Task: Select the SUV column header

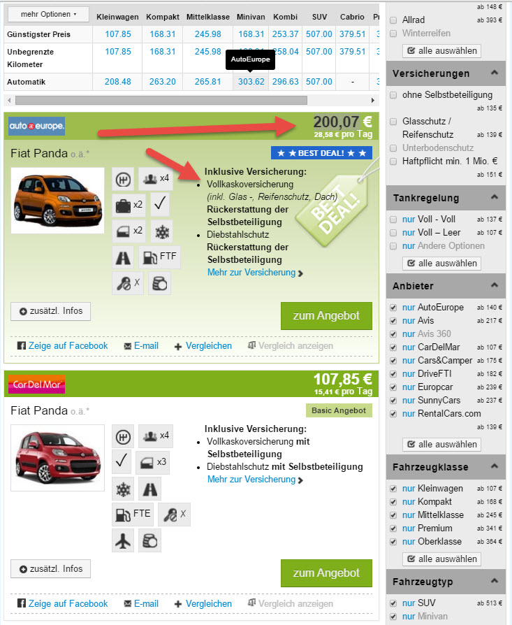Action: click(x=319, y=17)
